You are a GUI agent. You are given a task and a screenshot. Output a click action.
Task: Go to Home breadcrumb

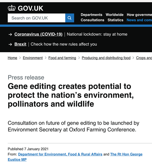coord(12,58)
